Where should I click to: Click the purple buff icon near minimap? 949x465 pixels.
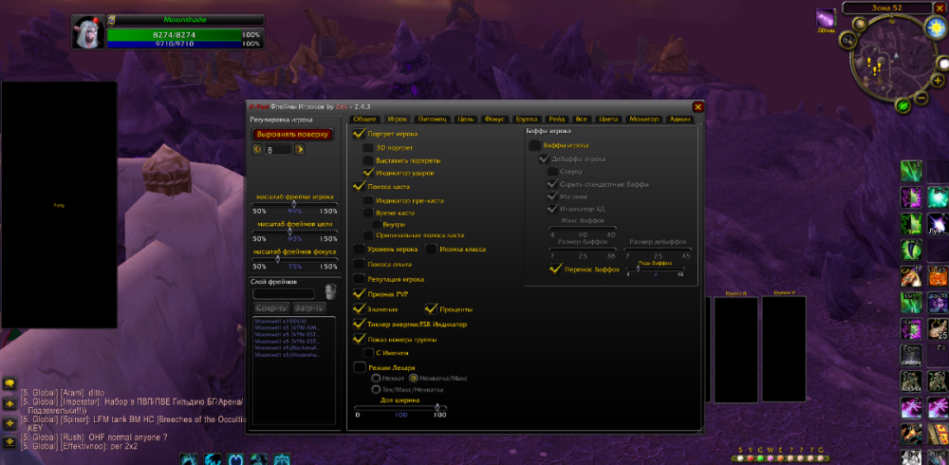click(825, 18)
